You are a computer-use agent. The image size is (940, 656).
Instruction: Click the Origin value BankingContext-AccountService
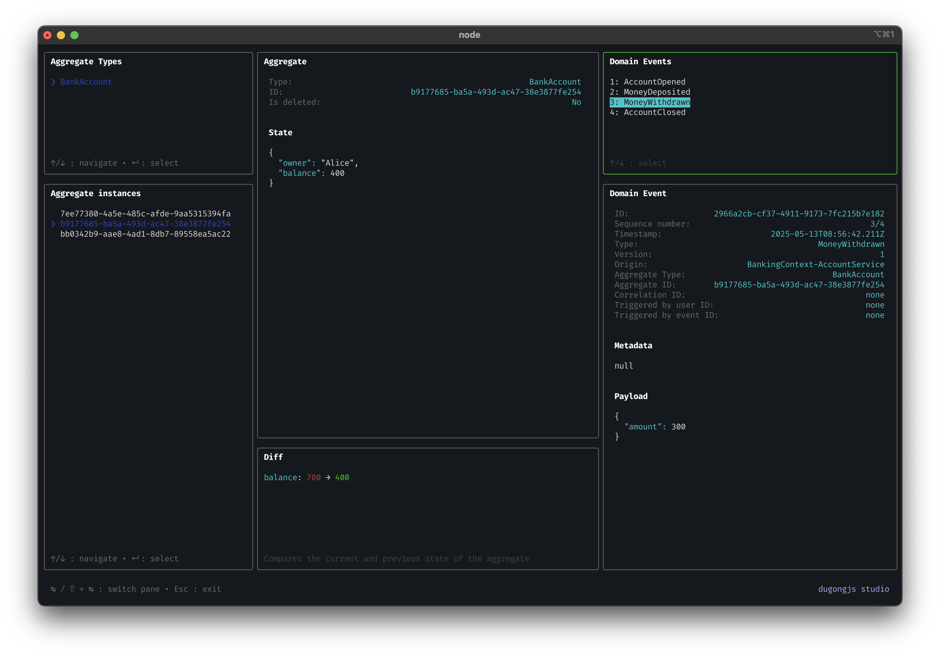(815, 264)
